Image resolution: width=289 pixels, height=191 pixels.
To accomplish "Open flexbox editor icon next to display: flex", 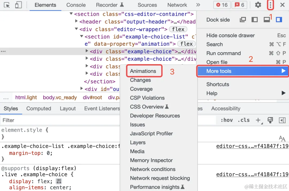I will pyautogui.click(x=59, y=181).
